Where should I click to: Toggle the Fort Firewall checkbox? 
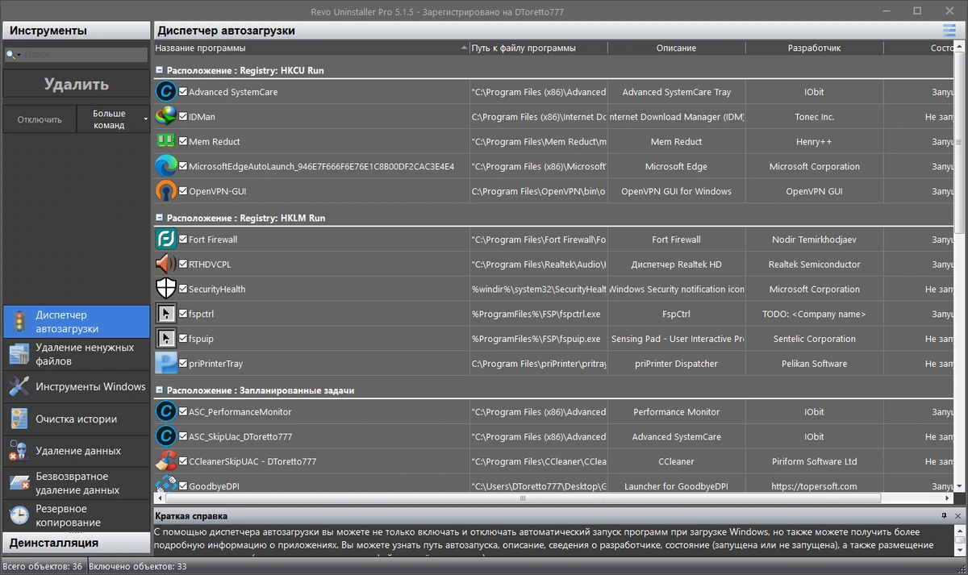tap(183, 240)
